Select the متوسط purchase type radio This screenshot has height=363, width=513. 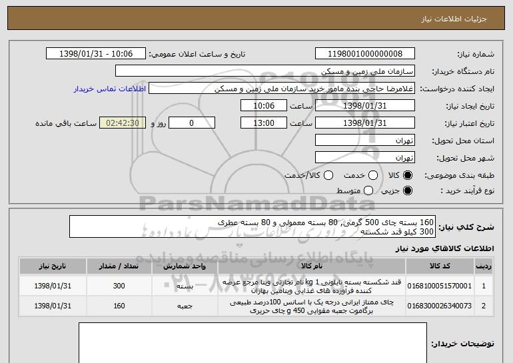(368, 190)
